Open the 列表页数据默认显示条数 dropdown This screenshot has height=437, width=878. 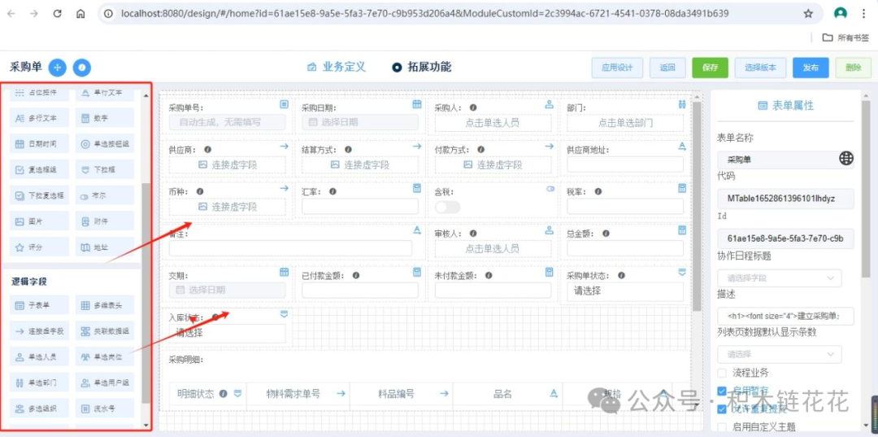(x=779, y=355)
